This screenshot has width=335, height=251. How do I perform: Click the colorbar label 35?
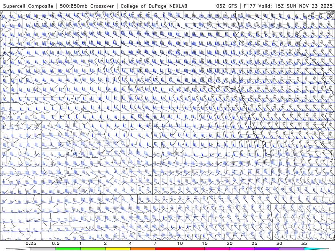pos(304,243)
